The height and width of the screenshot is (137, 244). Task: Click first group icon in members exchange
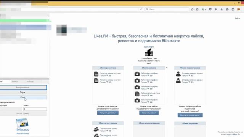96,129
